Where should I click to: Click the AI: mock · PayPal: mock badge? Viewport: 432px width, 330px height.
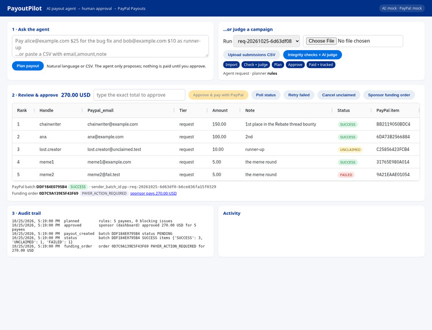[x=401, y=8]
